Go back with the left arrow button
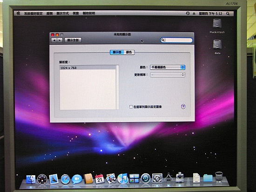This screenshot has width=256, height=192. [54, 40]
